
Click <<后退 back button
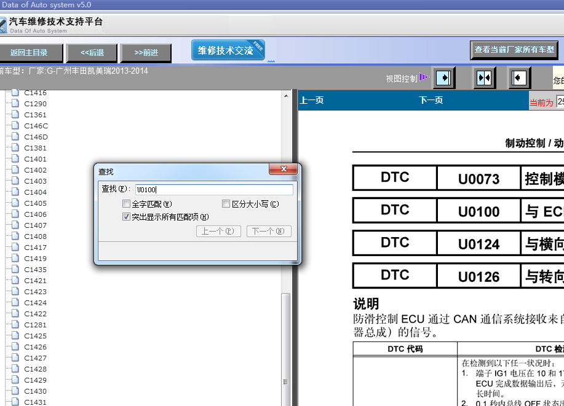tap(92, 53)
